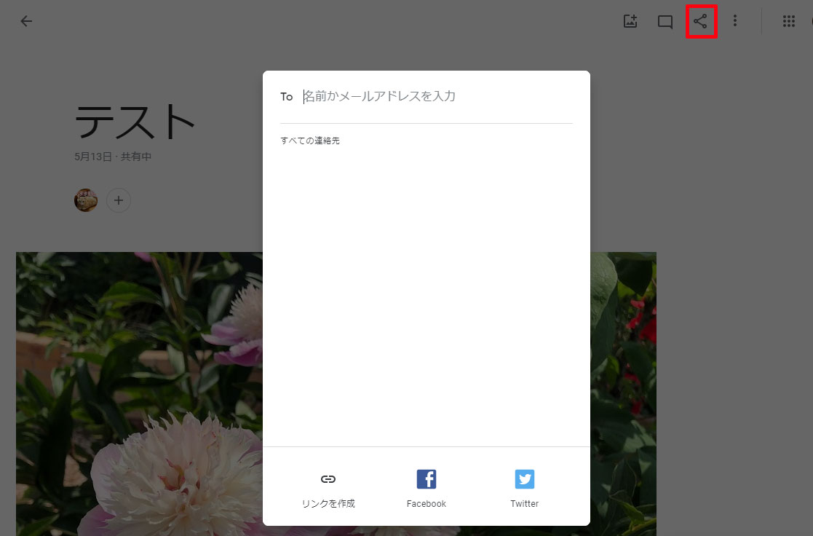Click the To label in the dialog

coord(287,97)
